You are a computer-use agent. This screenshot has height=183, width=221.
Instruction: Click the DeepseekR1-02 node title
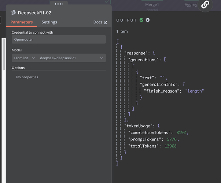[34, 13]
